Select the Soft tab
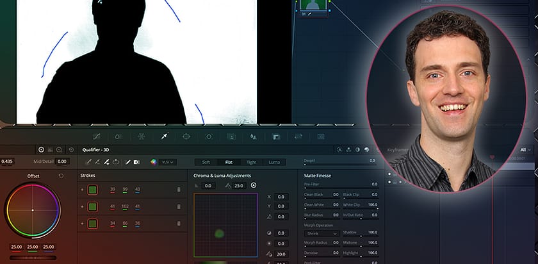538x264 pixels. (206, 162)
